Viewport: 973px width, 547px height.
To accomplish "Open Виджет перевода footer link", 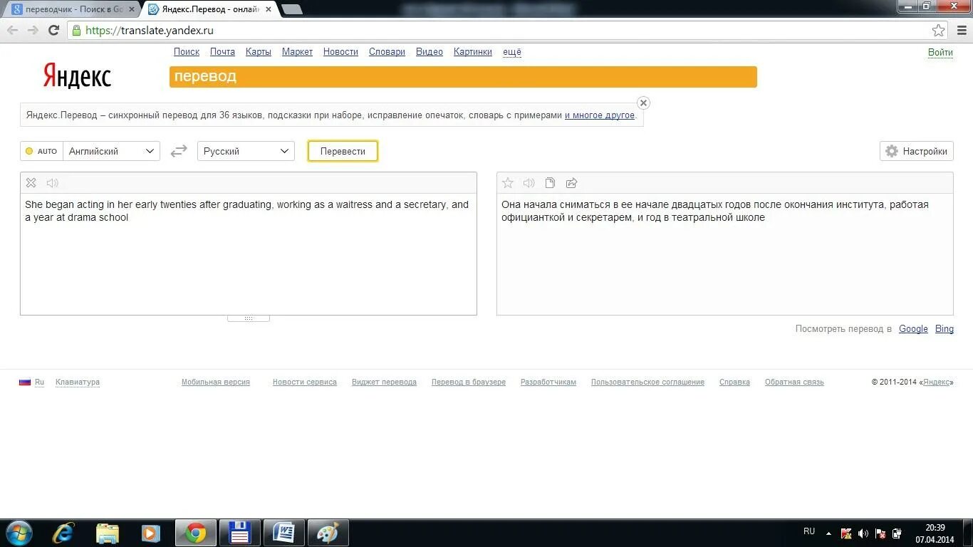I will point(384,382).
